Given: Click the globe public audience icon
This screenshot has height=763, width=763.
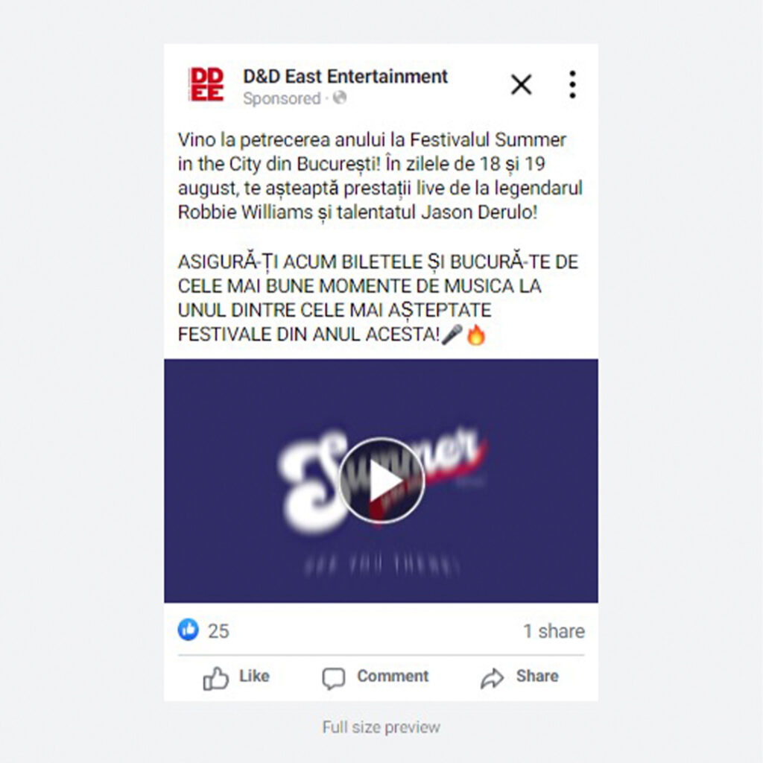Looking at the screenshot, I should tap(340, 98).
